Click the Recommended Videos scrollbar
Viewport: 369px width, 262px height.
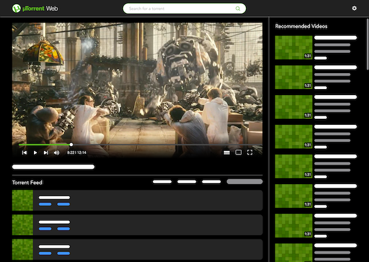(367, 44)
